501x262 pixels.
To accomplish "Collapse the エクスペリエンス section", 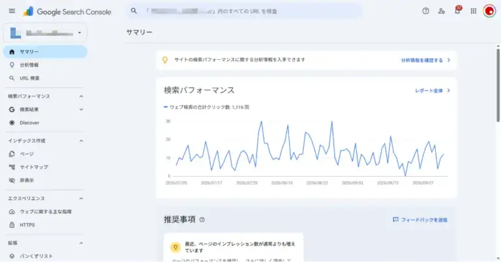I will pos(81,199).
